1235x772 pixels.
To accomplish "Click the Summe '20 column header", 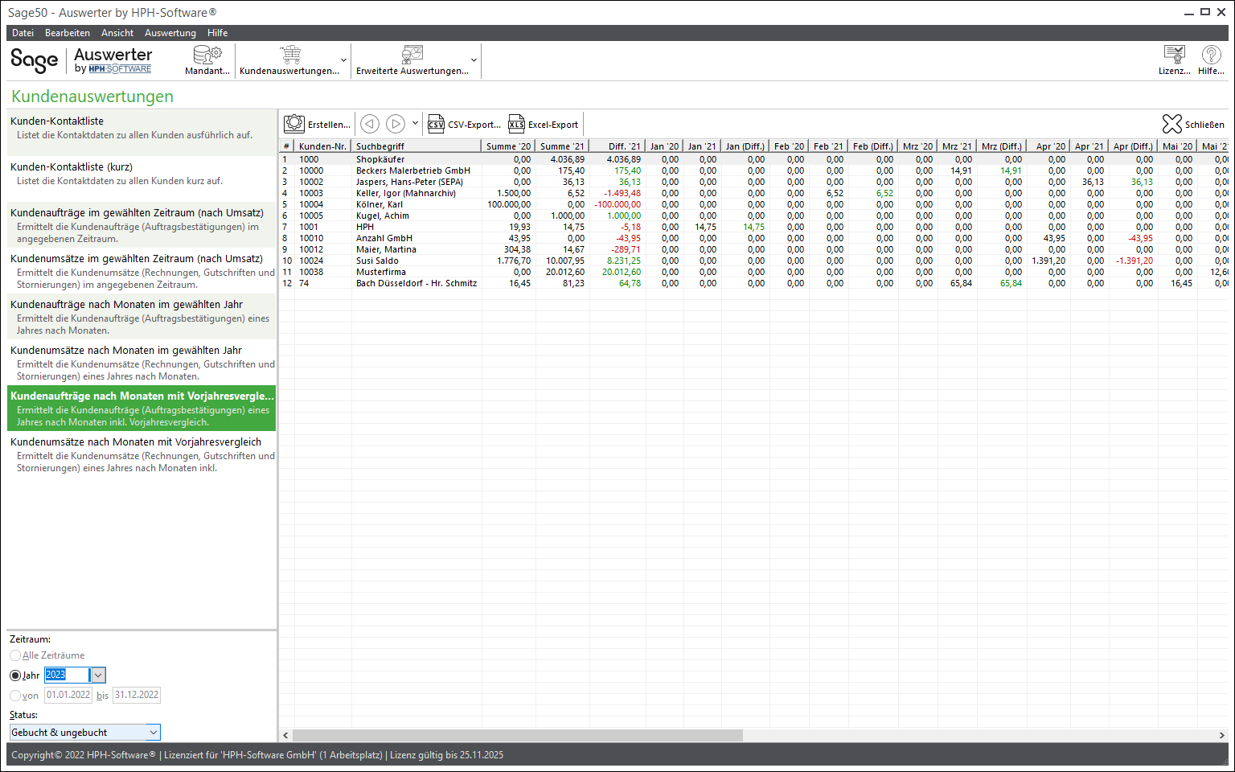I will coord(508,146).
